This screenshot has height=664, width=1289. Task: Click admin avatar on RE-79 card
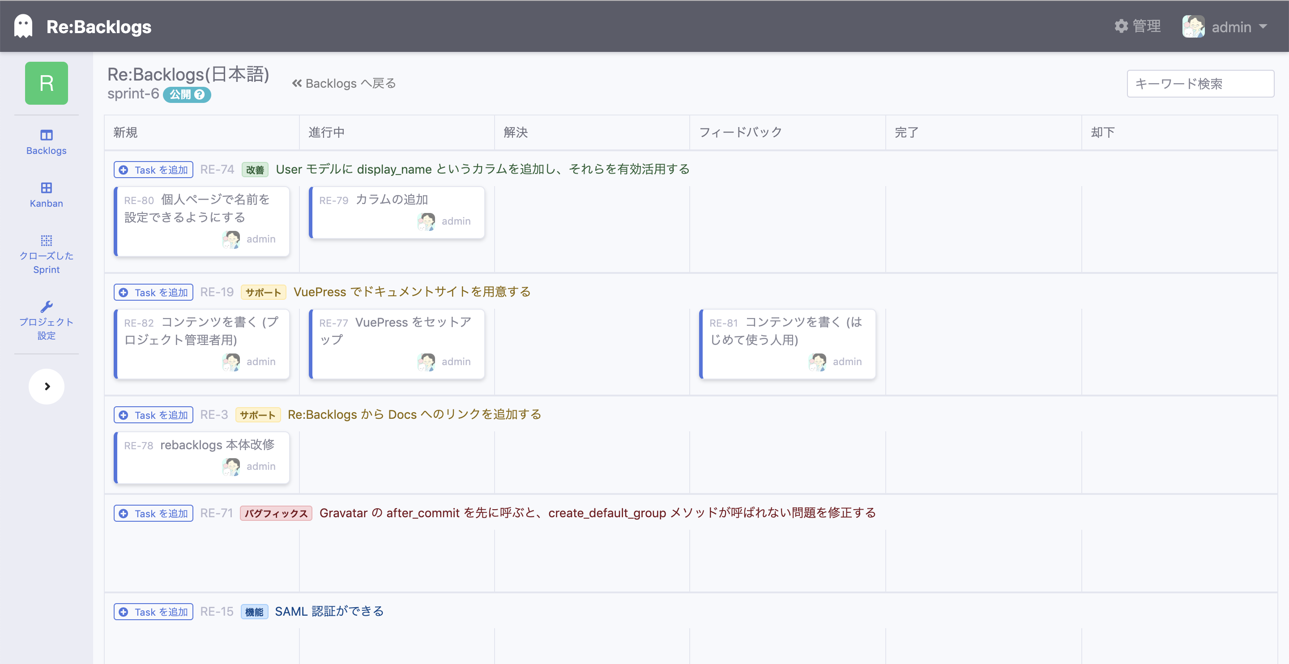(426, 221)
